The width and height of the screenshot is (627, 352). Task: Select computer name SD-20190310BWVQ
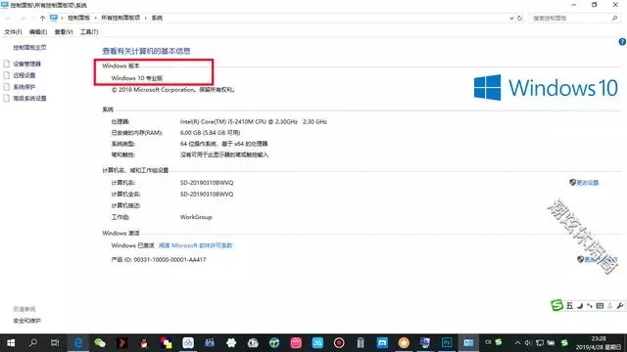tap(207, 183)
